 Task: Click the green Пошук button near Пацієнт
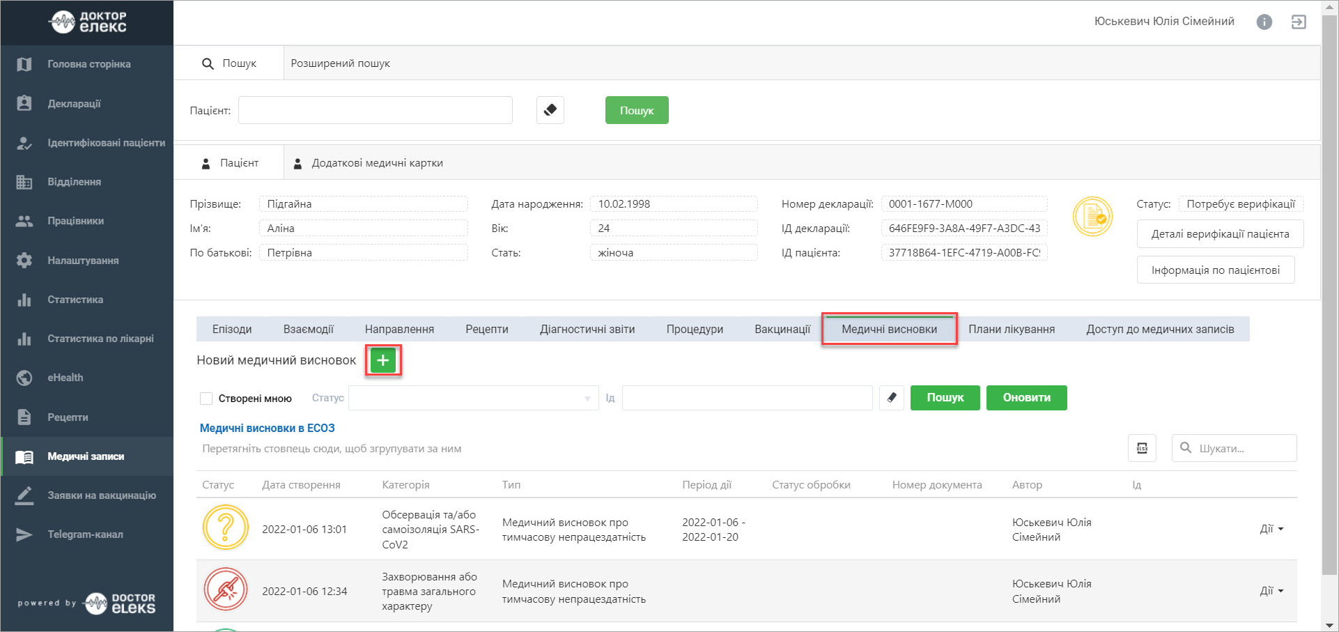(637, 110)
